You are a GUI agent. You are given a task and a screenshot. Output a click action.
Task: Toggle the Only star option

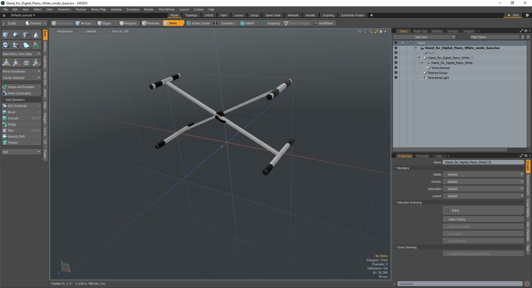(x=513, y=15)
